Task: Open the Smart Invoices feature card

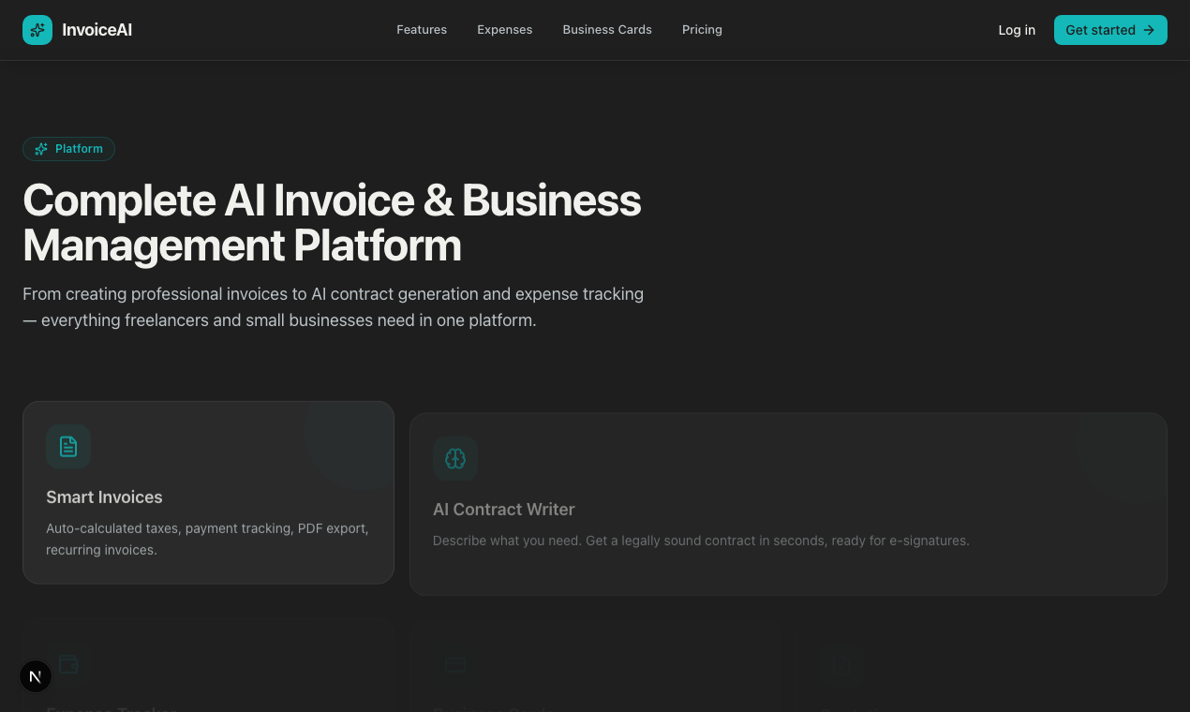Action: (x=208, y=492)
